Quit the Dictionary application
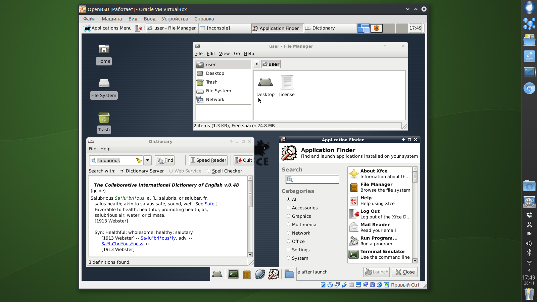537x302 pixels. (243, 160)
